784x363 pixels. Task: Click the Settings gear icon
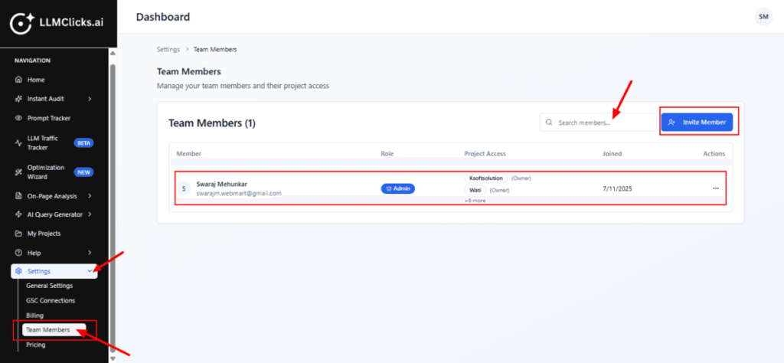point(19,271)
